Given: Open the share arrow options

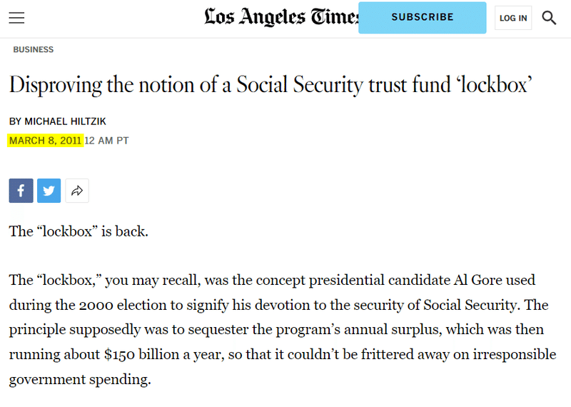Looking at the screenshot, I should click(77, 191).
